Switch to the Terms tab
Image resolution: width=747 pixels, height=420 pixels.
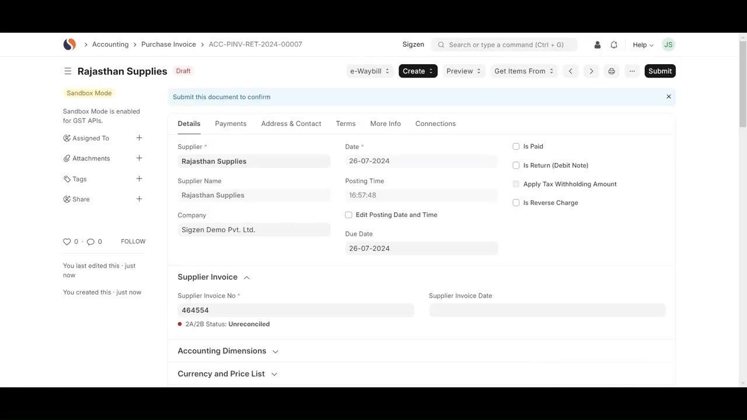click(345, 124)
